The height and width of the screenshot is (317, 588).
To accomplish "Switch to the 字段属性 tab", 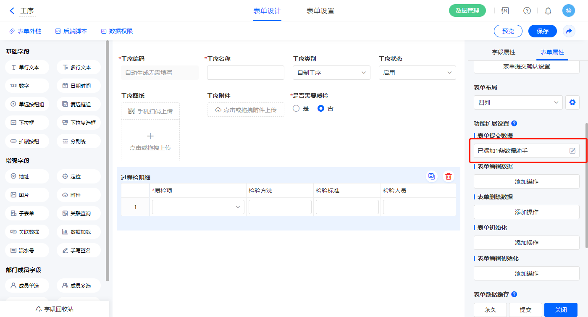I will point(504,52).
